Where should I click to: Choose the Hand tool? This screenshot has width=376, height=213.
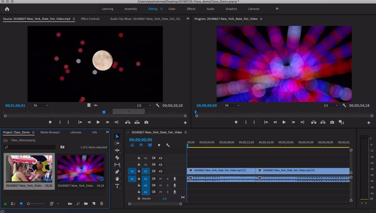point(117,179)
